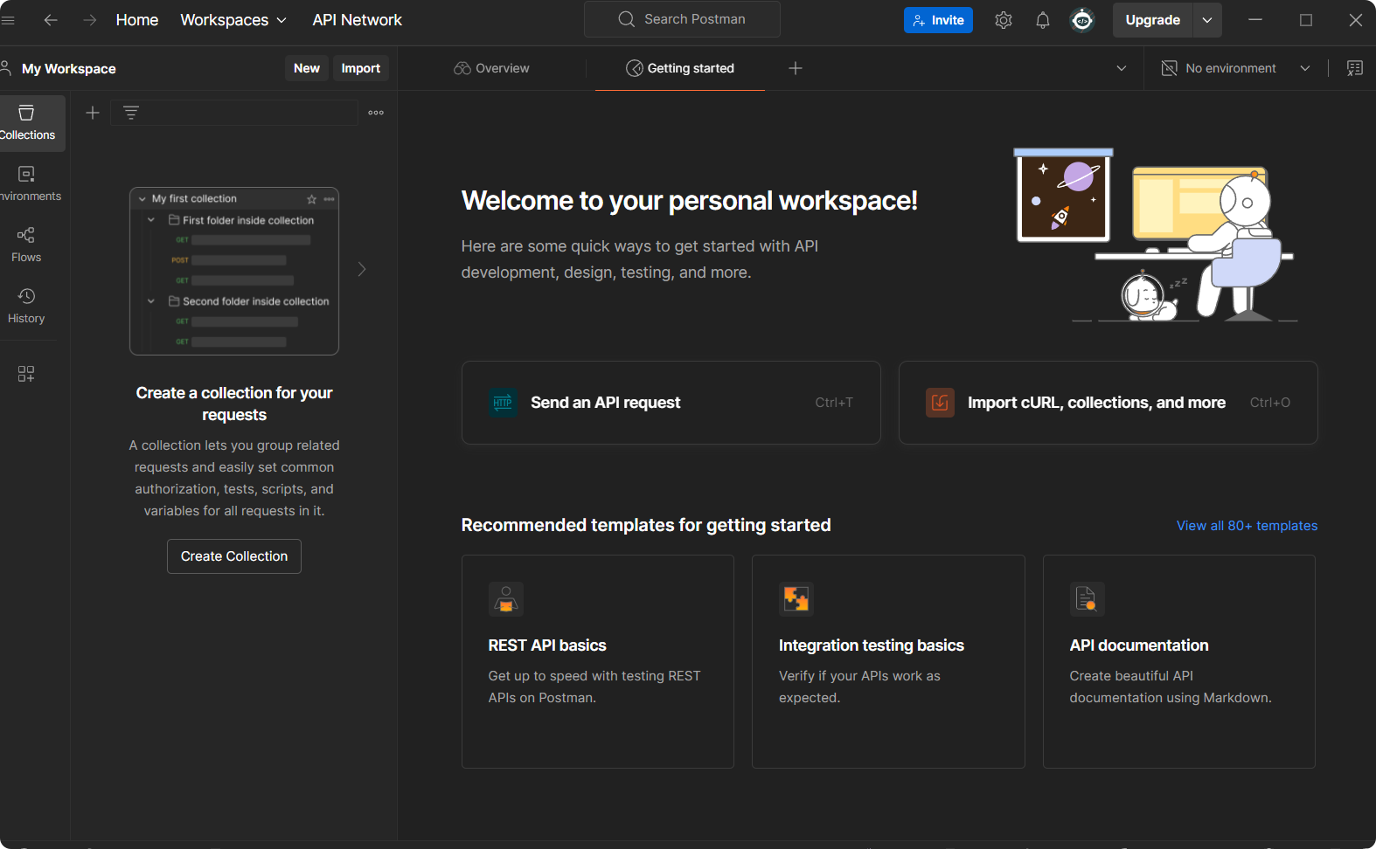Select the Getting started tab

pos(680,68)
